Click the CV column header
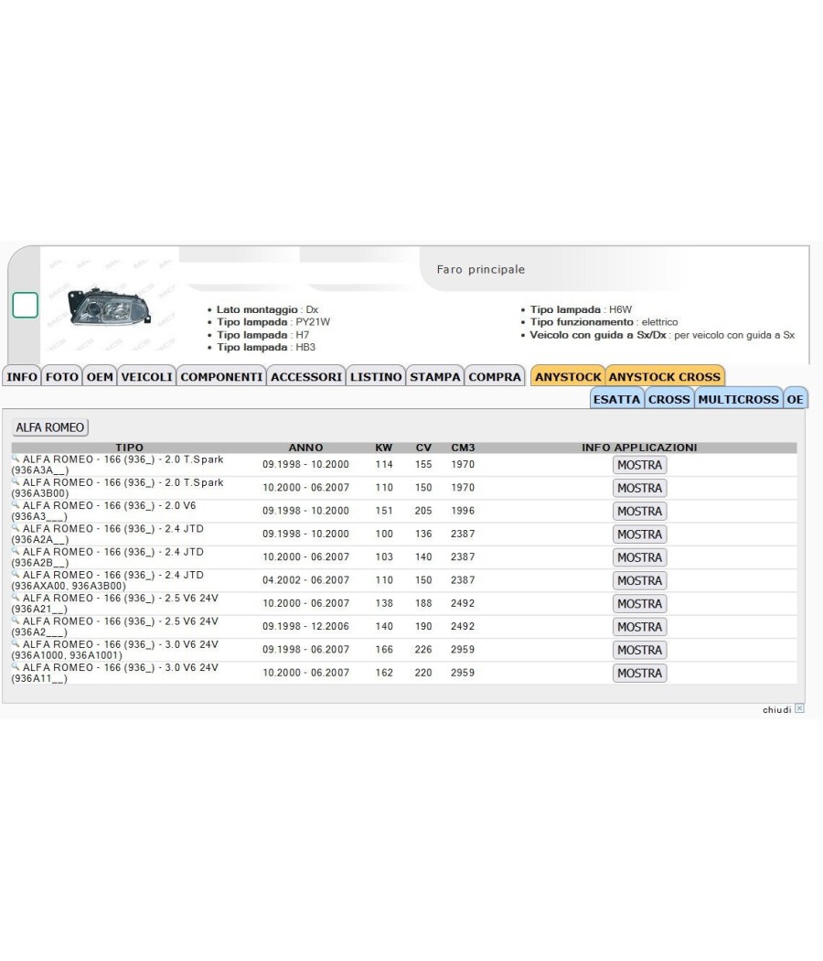Viewport: 823px width, 961px height. 423,448
